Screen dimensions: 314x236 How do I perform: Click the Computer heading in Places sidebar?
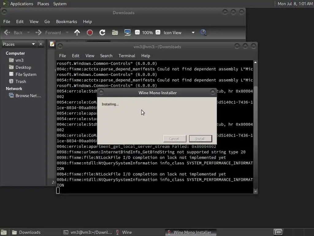coord(15,53)
